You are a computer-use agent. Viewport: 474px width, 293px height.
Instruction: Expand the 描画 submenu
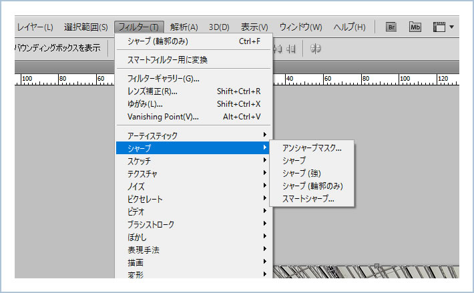tap(194, 262)
